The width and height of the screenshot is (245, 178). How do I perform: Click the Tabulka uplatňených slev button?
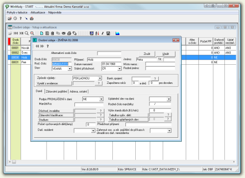(128, 120)
